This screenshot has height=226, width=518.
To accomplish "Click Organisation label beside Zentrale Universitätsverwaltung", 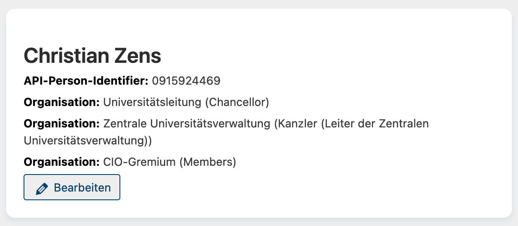I will point(61,123).
